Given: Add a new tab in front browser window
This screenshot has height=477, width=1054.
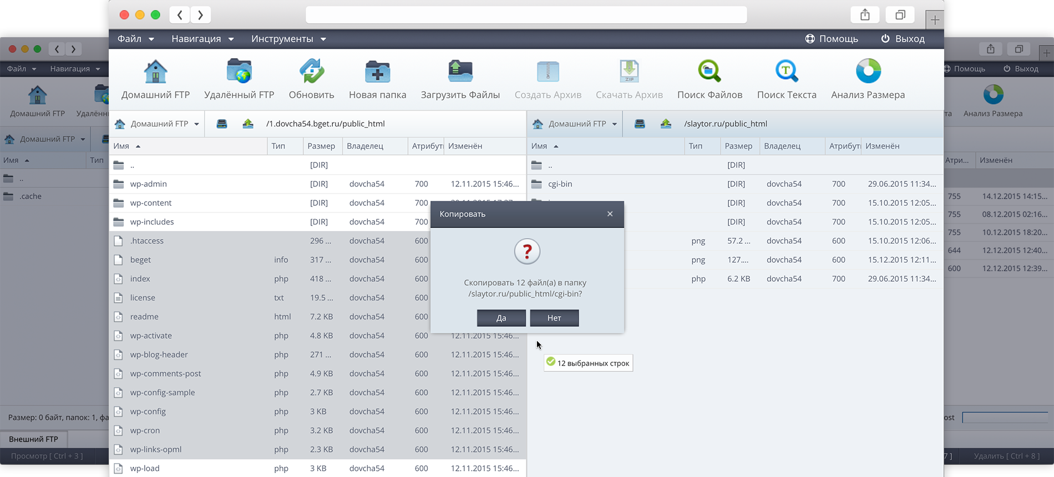Looking at the screenshot, I should [x=935, y=20].
